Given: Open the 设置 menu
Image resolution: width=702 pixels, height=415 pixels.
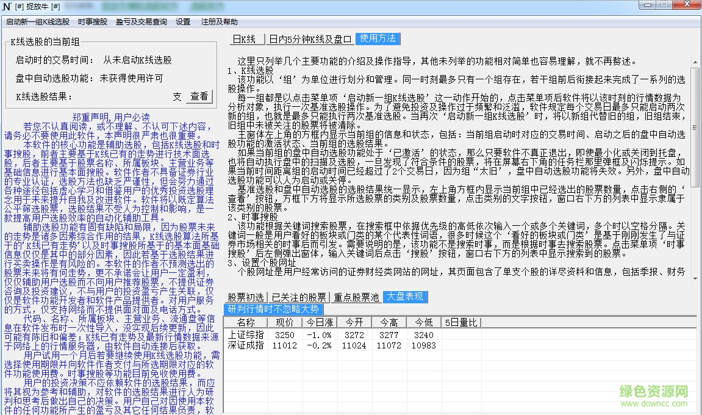Looking at the screenshot, I should point(182,21).
